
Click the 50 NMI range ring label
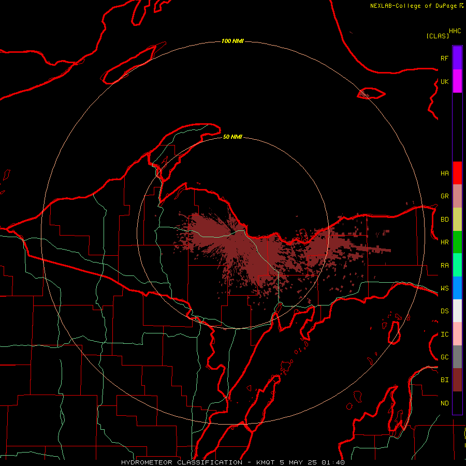(x=232, y=137)
